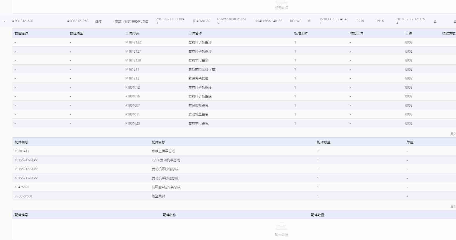Viewport: 456px width, 240px height.
Task: Click the 发动机盖整喷 labor name
Action: pyautogui.click(x=198, y=114)
